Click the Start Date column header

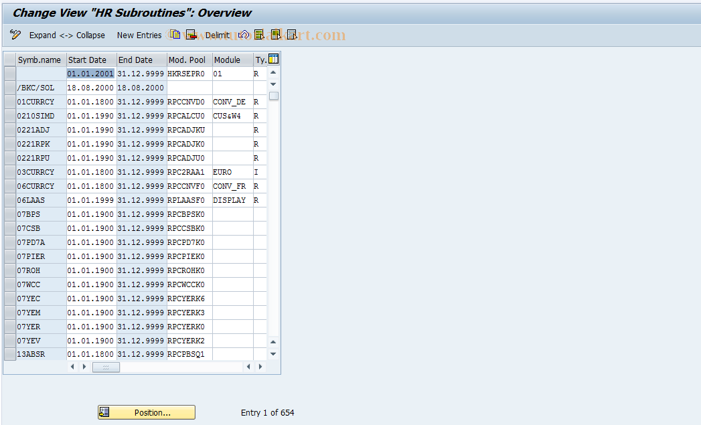(92, 60)
